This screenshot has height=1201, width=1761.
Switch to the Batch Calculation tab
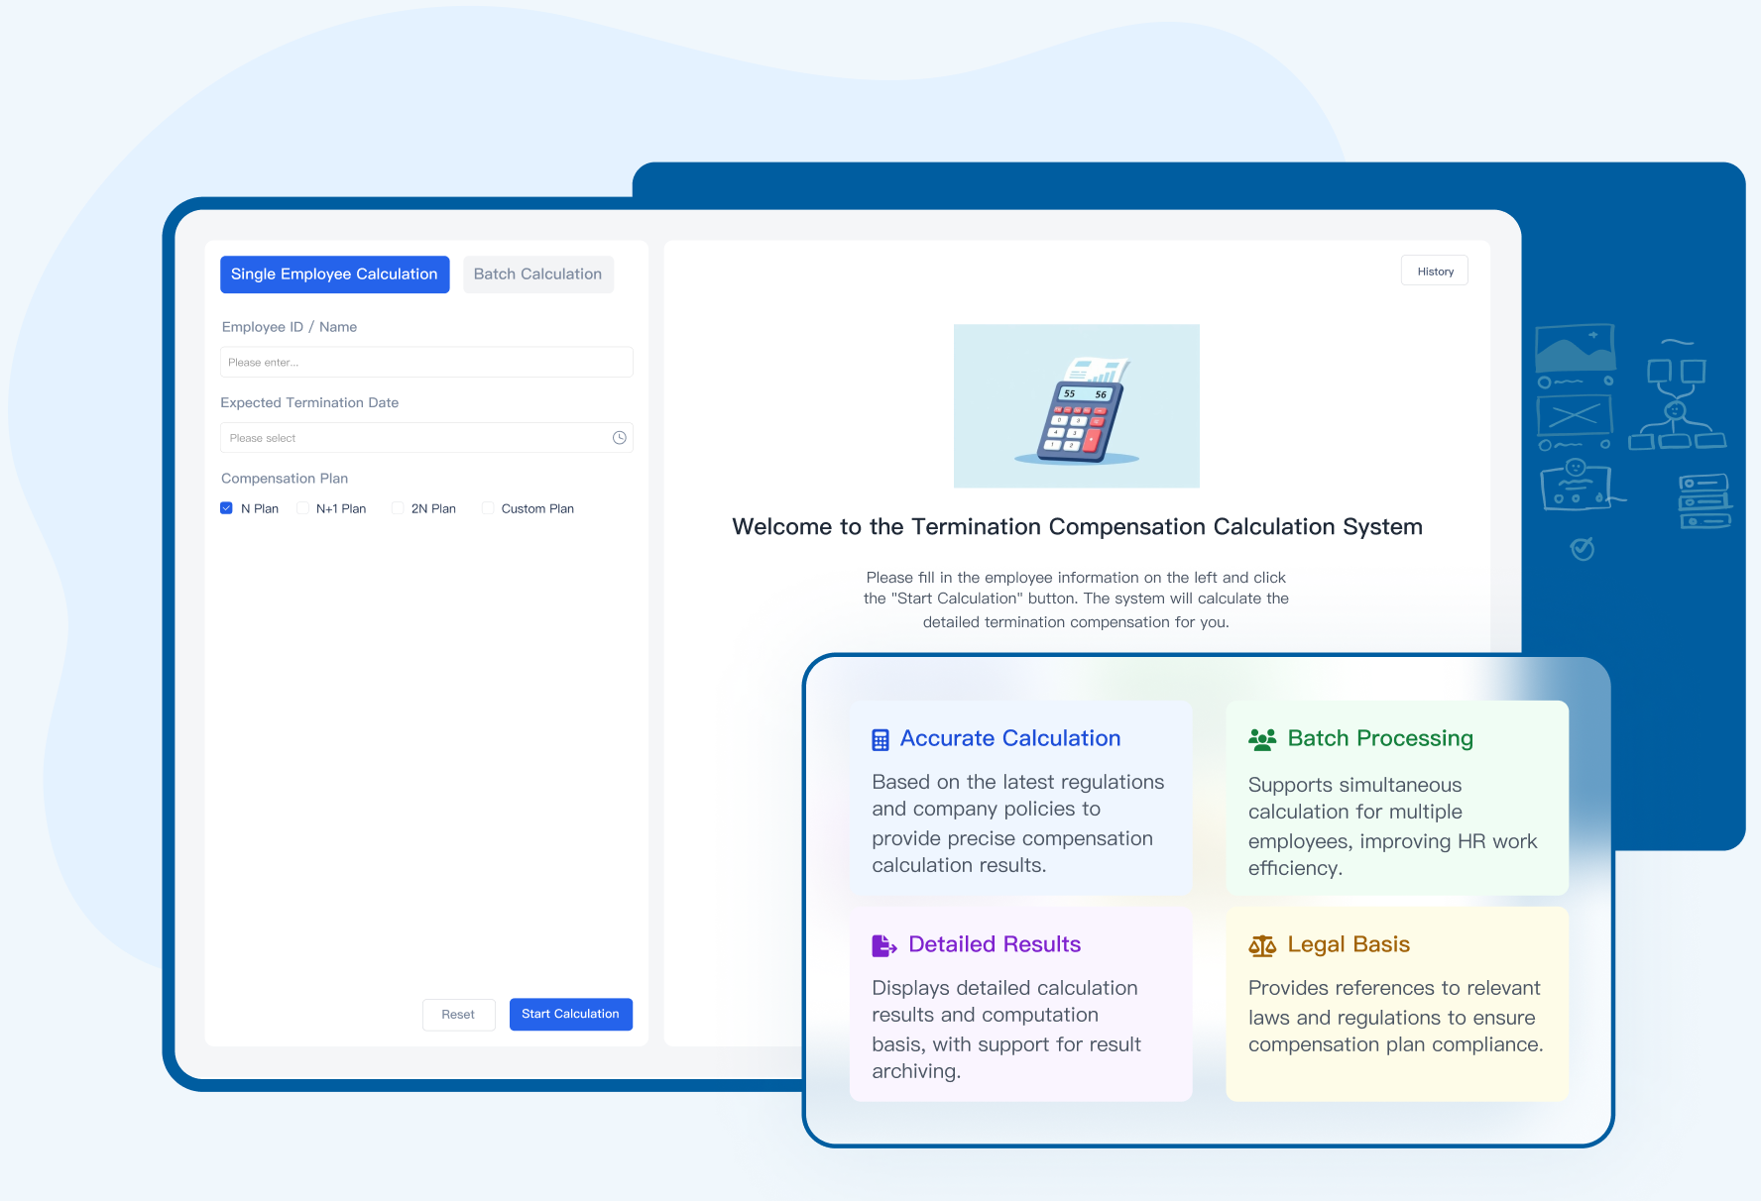click(537, 274)
